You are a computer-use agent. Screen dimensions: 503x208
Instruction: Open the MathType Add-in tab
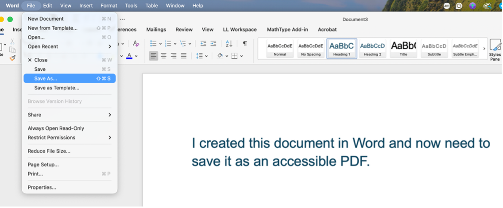287,30
